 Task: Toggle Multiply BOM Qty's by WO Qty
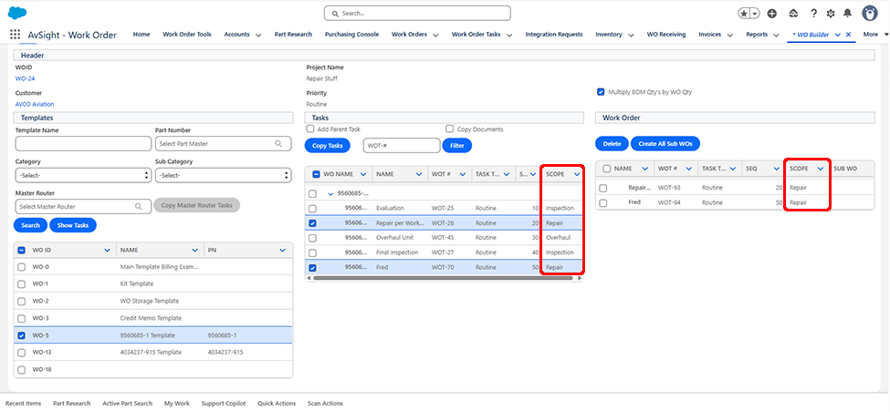[x=601, y=92]
